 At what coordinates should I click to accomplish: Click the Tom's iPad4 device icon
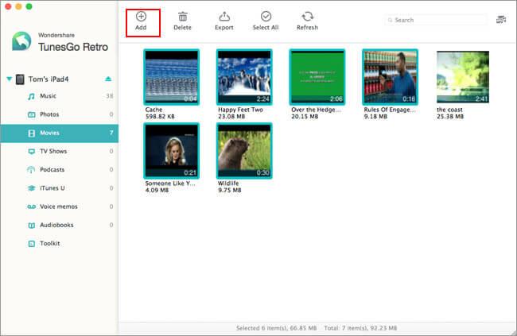click(20, 79)
